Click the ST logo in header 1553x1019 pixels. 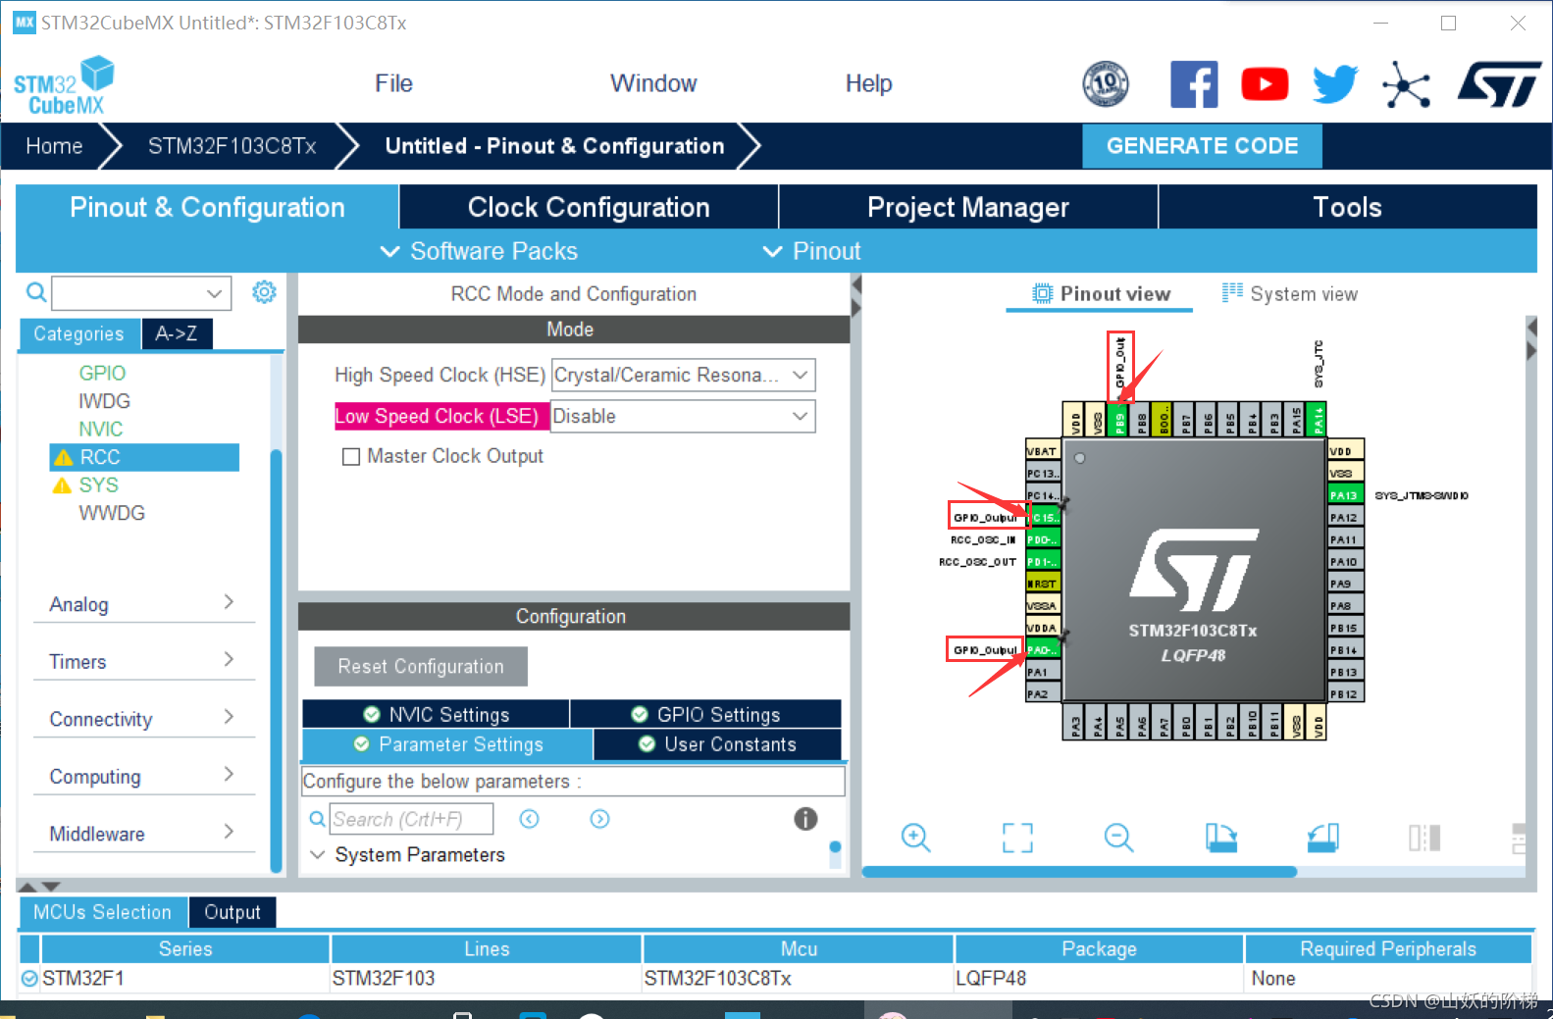1499,84
